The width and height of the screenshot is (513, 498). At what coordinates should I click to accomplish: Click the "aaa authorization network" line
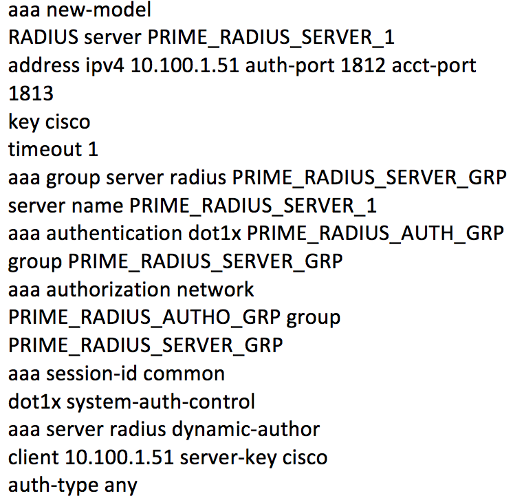(x=131, y=290)
